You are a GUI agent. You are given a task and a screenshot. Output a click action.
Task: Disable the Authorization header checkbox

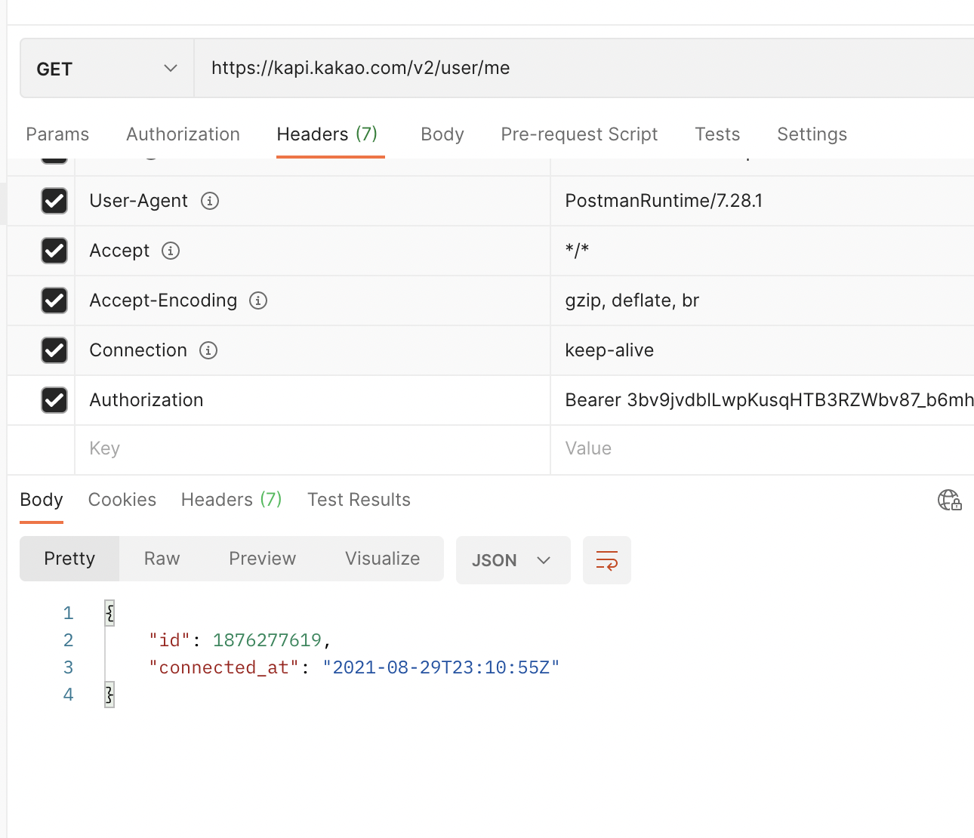coord(54,400)
